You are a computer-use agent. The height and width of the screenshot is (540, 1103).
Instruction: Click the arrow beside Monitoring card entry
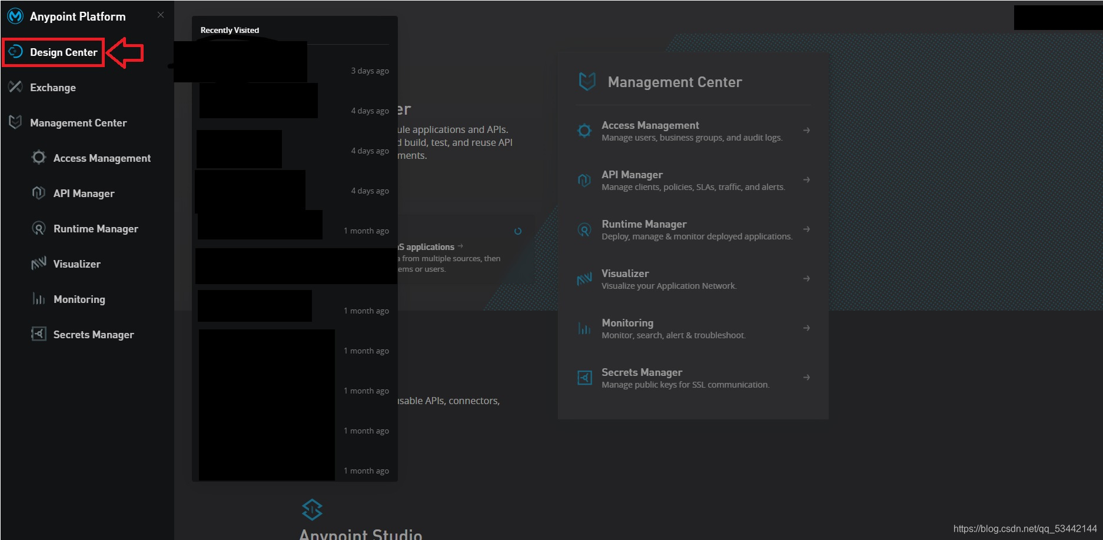coord(806,328)
